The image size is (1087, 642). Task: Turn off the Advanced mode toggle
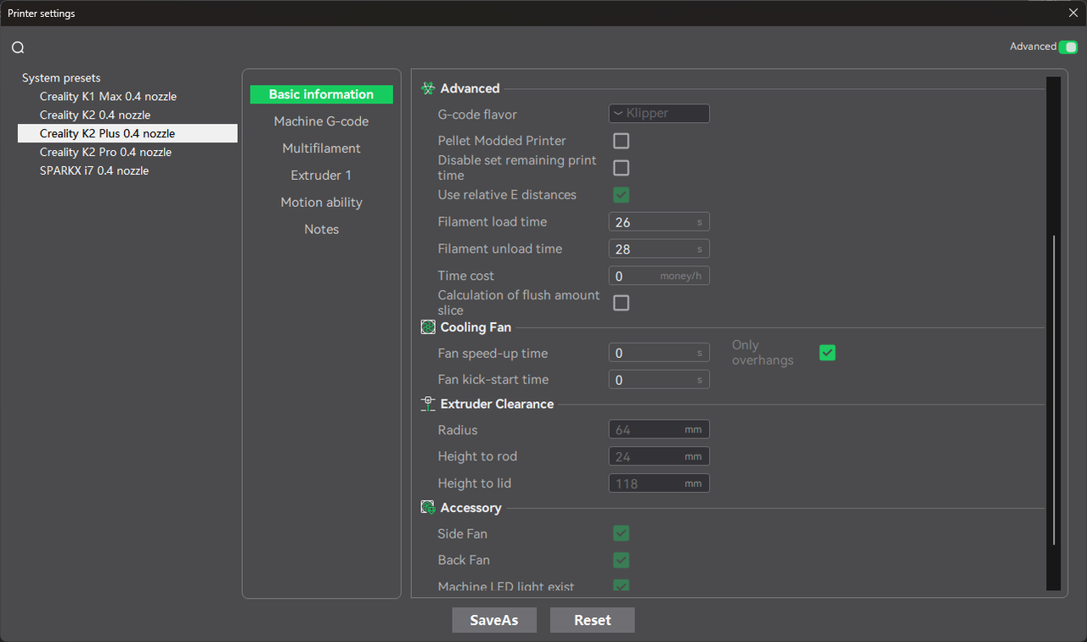coord(1067,47)
